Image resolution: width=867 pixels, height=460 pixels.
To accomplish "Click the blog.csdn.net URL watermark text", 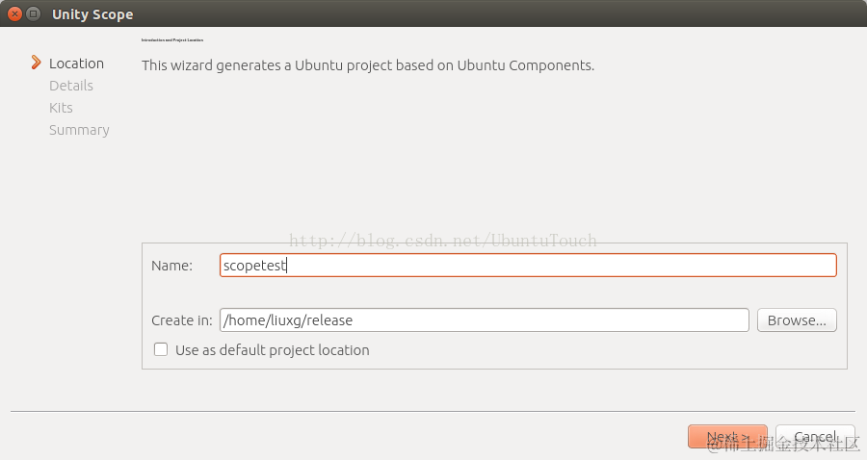I will click(443, 241).
